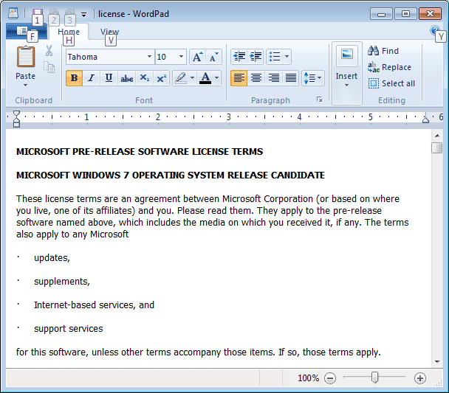The image size is (449, 393).
Task: Click the vertical scrollbar thumb
Action: coord(437,148)
